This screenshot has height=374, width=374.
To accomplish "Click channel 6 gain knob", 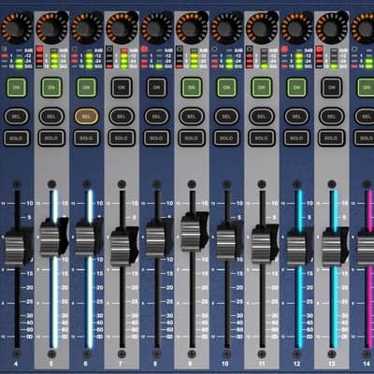I will (x=86, y=28).
